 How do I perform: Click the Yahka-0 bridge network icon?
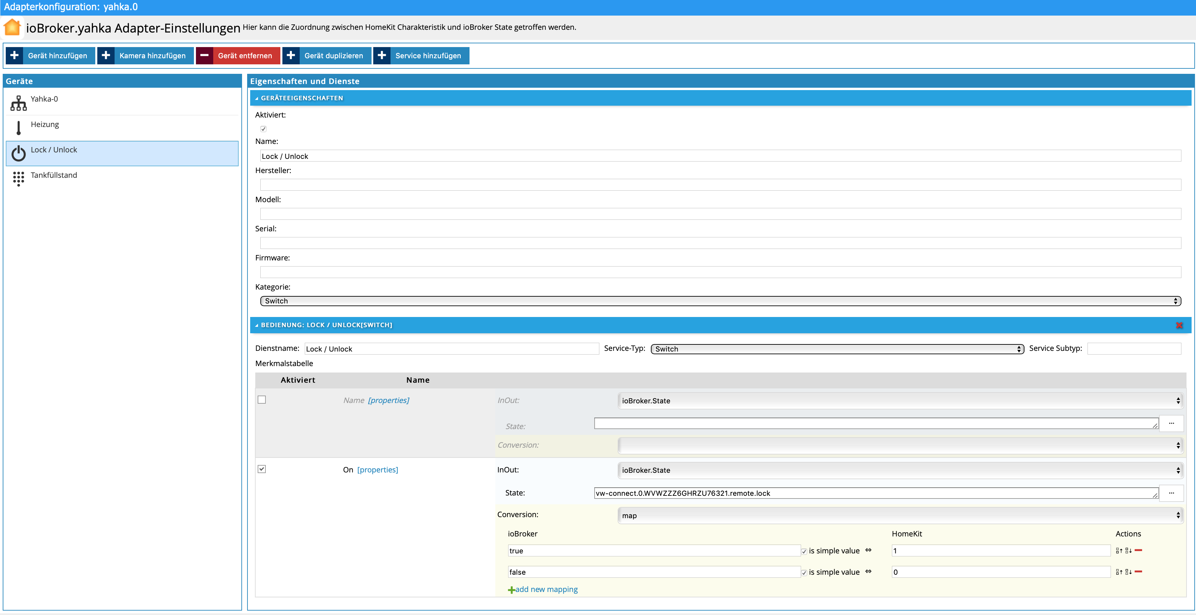[19, 103]
